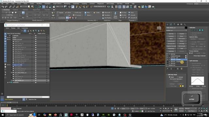The width and height of the screenshot is (209, 117).
Task: Open Firefox from Windows taskbar
Action: point(55,115)
